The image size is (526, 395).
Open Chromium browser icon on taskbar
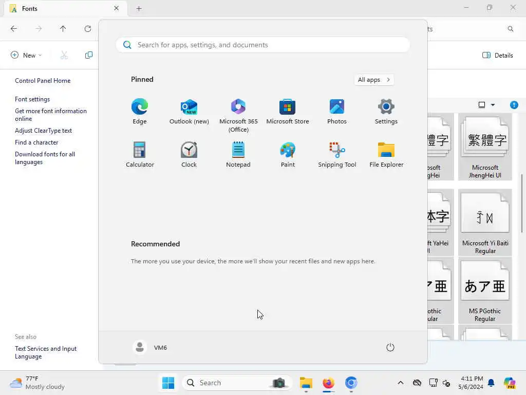[x=351, y=383]
